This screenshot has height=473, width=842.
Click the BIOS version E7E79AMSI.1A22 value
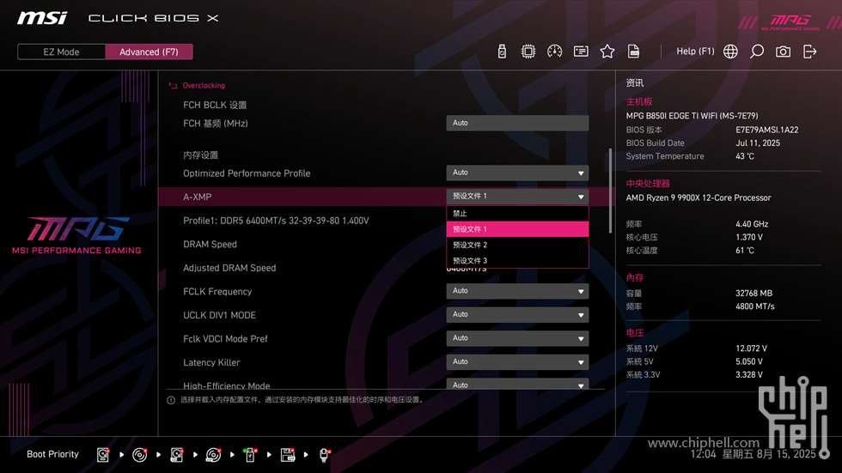(766, 130)
